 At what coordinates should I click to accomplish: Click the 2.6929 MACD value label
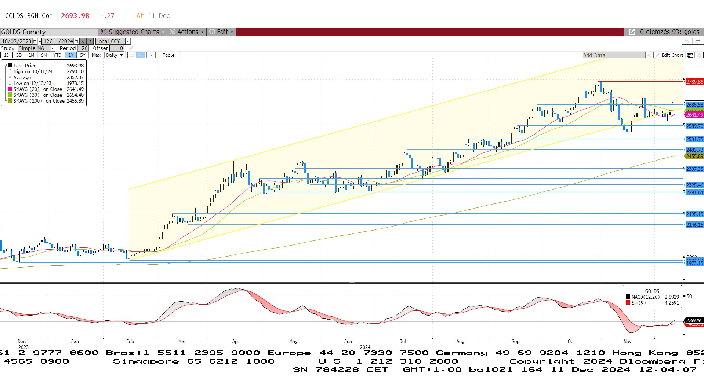[x=693, y=320]
